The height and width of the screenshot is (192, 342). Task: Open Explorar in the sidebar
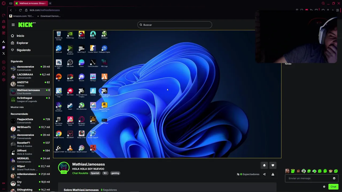tap(22, 43)
